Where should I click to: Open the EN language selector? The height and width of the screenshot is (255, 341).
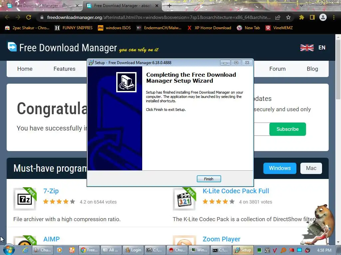click(x=322, y=47)
